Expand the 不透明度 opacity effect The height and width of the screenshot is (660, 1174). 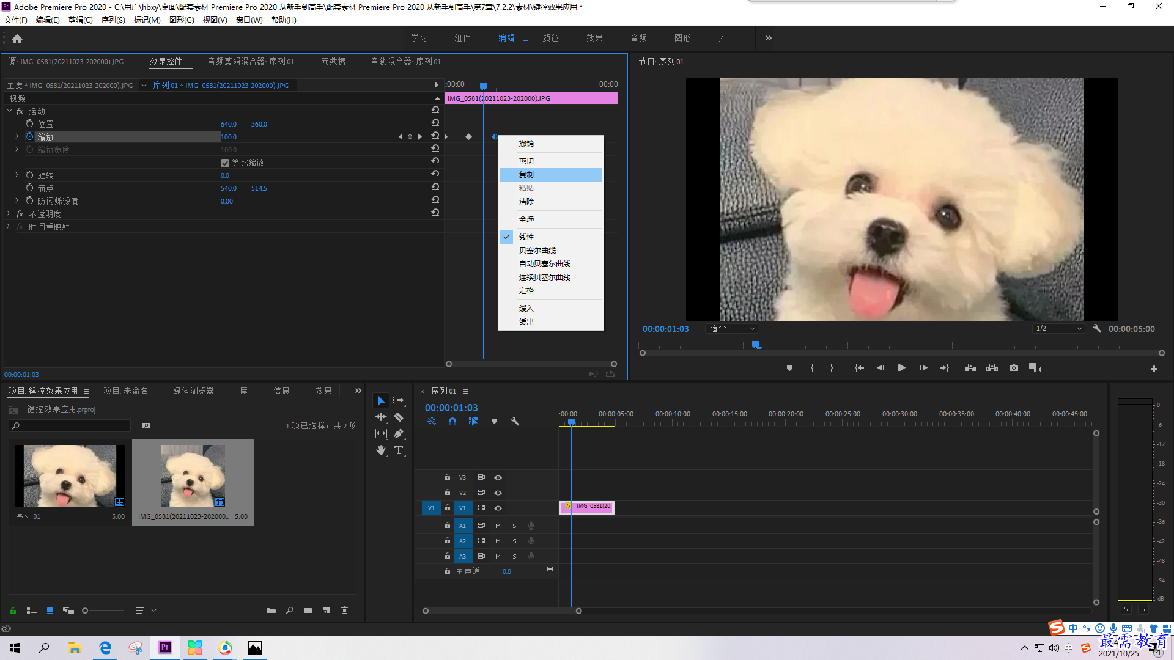pyautogui.click(x=9, y=214)
